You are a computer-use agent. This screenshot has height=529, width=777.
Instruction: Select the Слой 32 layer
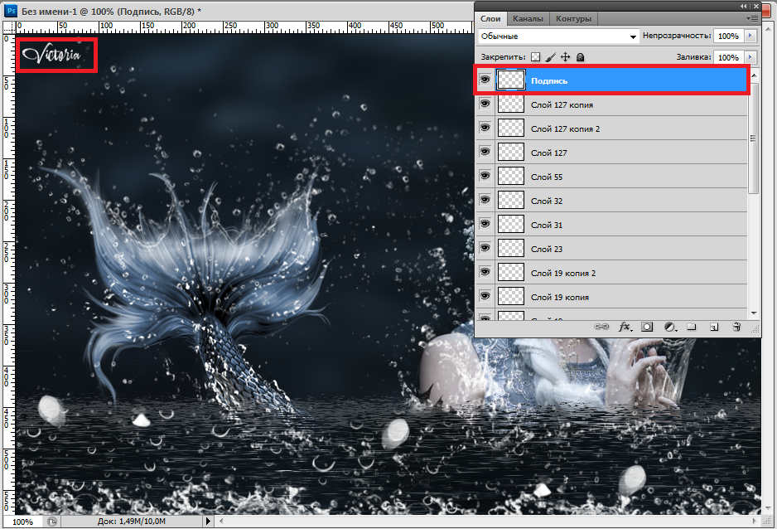(611, 201)
